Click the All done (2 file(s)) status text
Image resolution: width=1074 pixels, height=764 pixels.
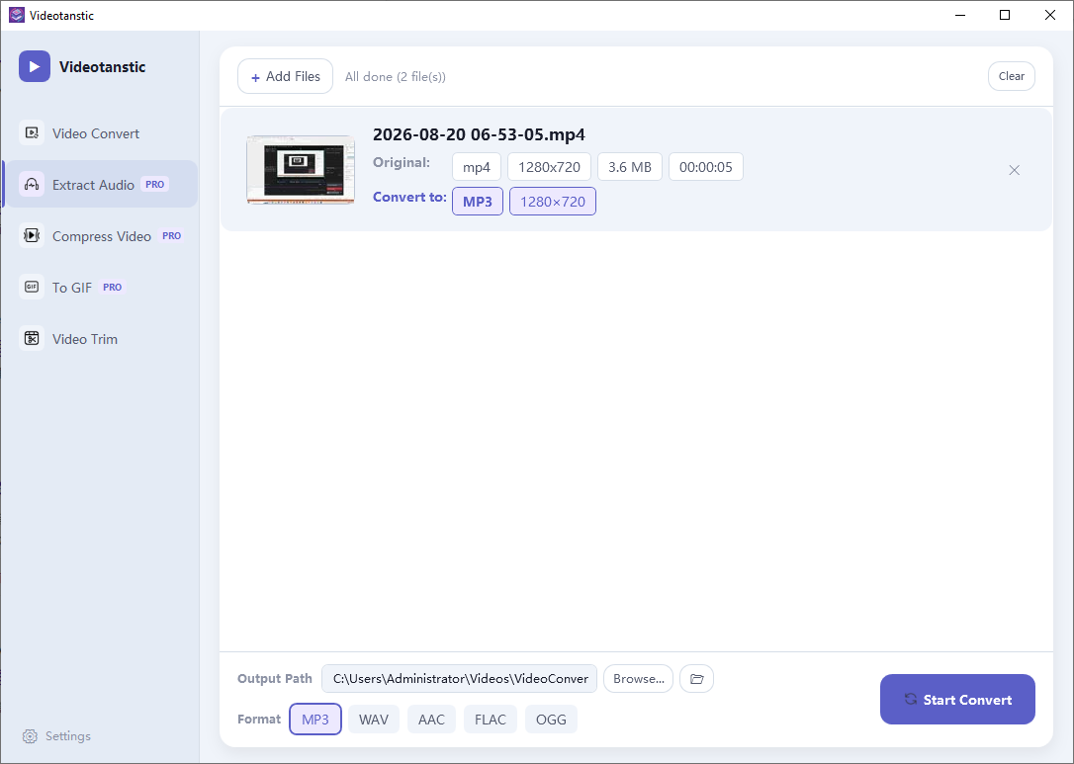(x=396, y=77)
